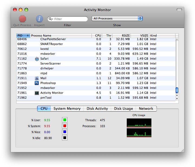
Task: Click the % Nice value 0.00
Action: (x=47, y=132)
